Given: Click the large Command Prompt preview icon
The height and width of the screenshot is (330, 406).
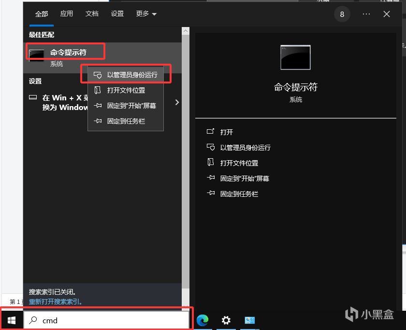Looking at the screenshot, I should (295, 57).
